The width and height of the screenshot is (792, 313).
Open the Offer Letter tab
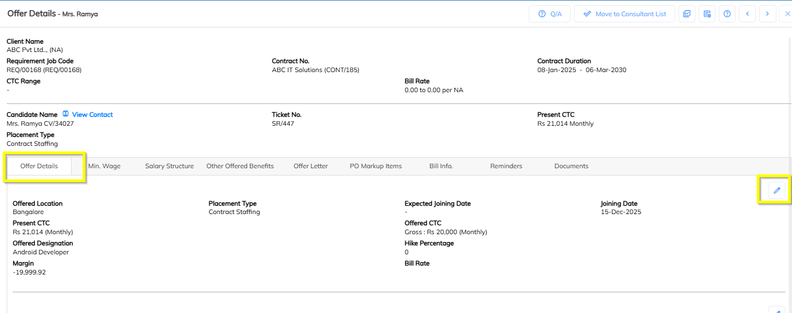[x=311, y=166]
